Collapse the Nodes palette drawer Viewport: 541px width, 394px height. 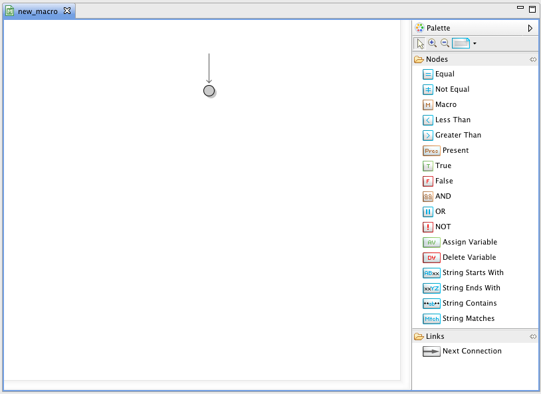(437, 60)
